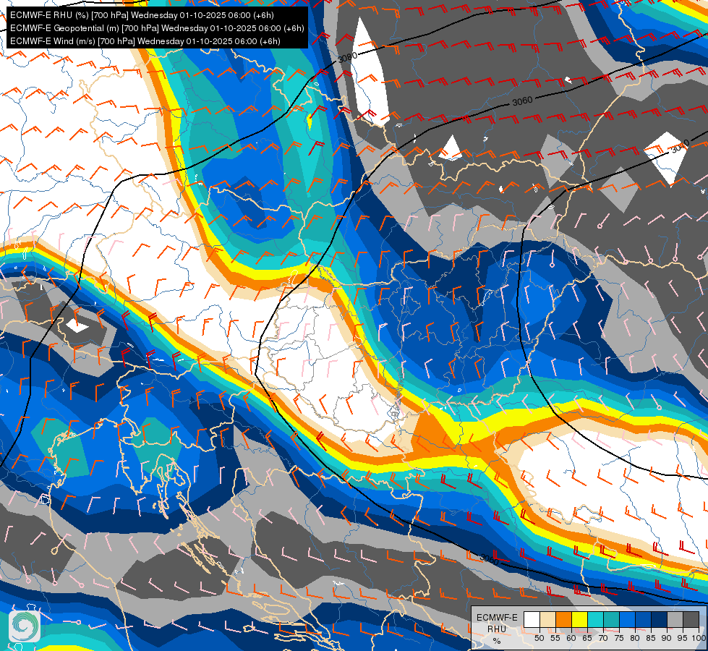Viewport: 708px width, 651px height.
Task: Click the white legend swatch below 50%
Action: click(532, 619)
